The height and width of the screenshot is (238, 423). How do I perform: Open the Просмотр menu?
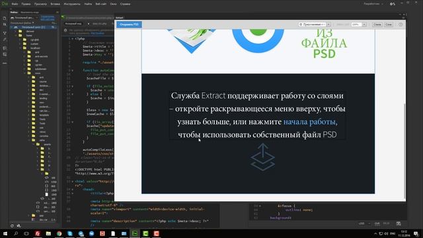40,4
